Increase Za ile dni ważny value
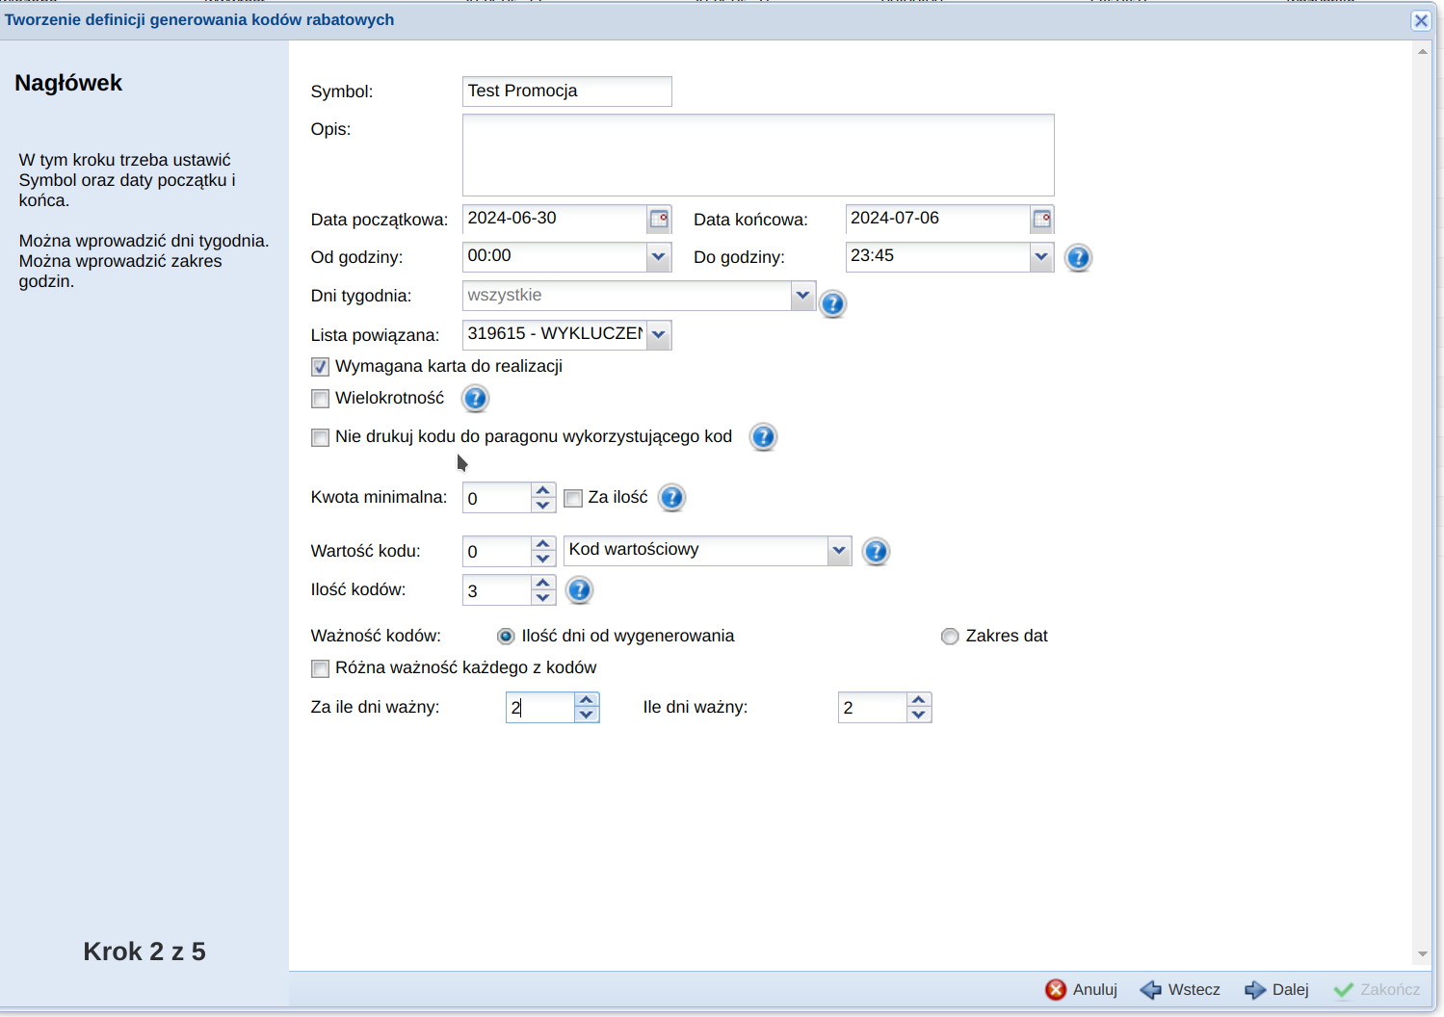Image resolution: width=1444 pixels, height=1017 pixels. click(x=587, y=700)
